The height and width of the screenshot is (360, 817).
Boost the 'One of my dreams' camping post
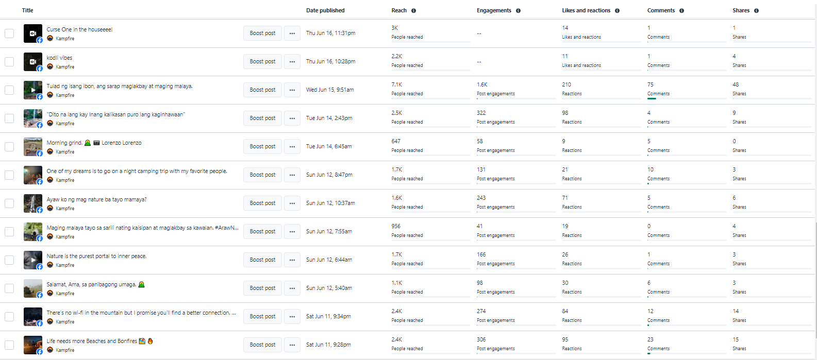(262, 175)
